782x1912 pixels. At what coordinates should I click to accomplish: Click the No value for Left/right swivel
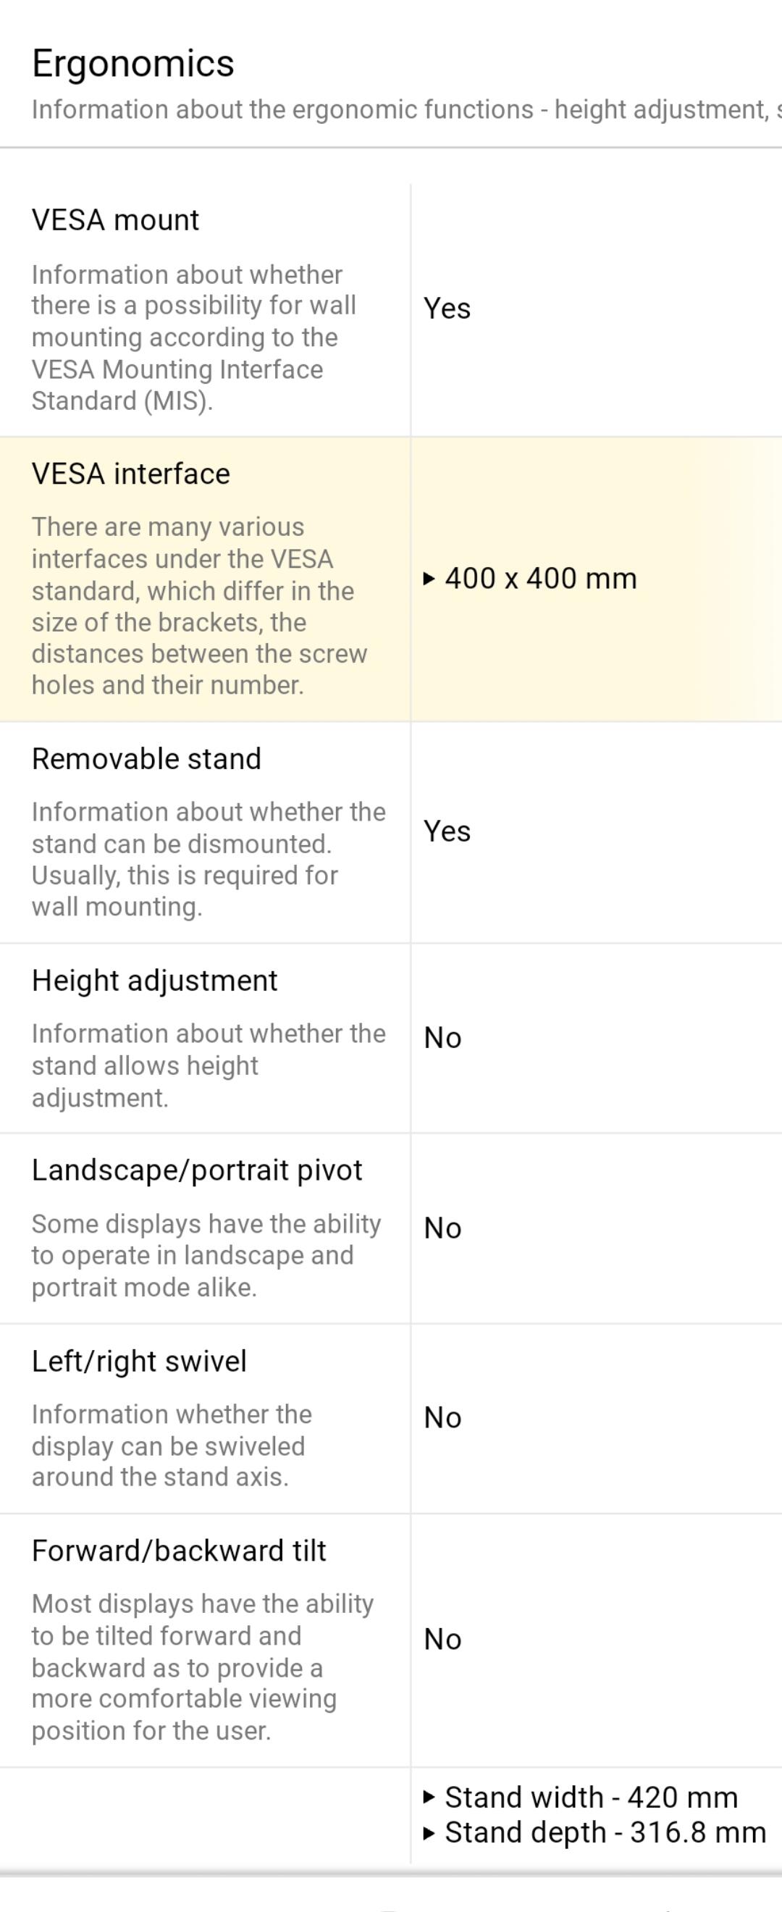tap(442, 1417)
